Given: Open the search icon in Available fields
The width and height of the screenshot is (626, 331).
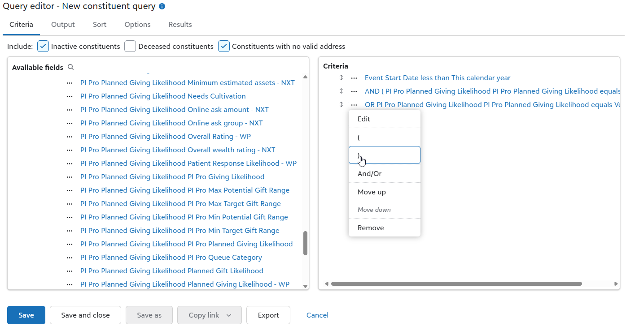Looking at the screenshot, I should 70,67.
